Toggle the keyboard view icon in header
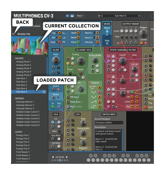The width and height of the screenshot is (165, 175). coord(72,16)
